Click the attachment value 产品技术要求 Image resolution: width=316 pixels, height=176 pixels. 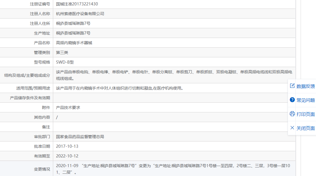click(68, 108)
